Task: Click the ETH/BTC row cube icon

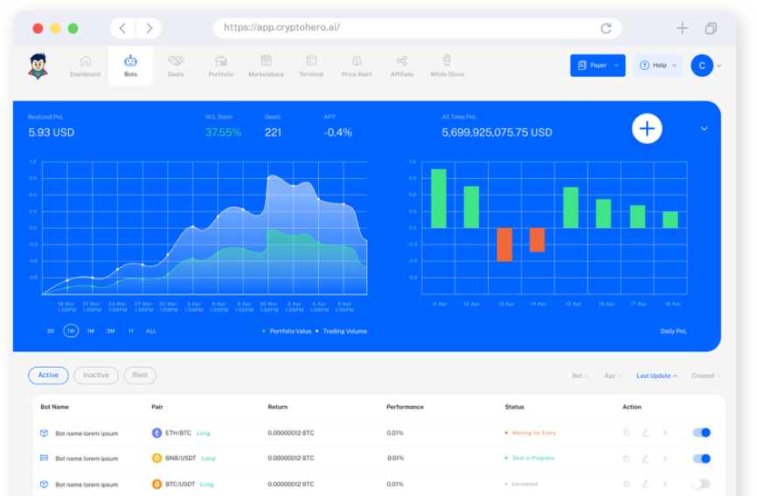Action: point(44,433)
